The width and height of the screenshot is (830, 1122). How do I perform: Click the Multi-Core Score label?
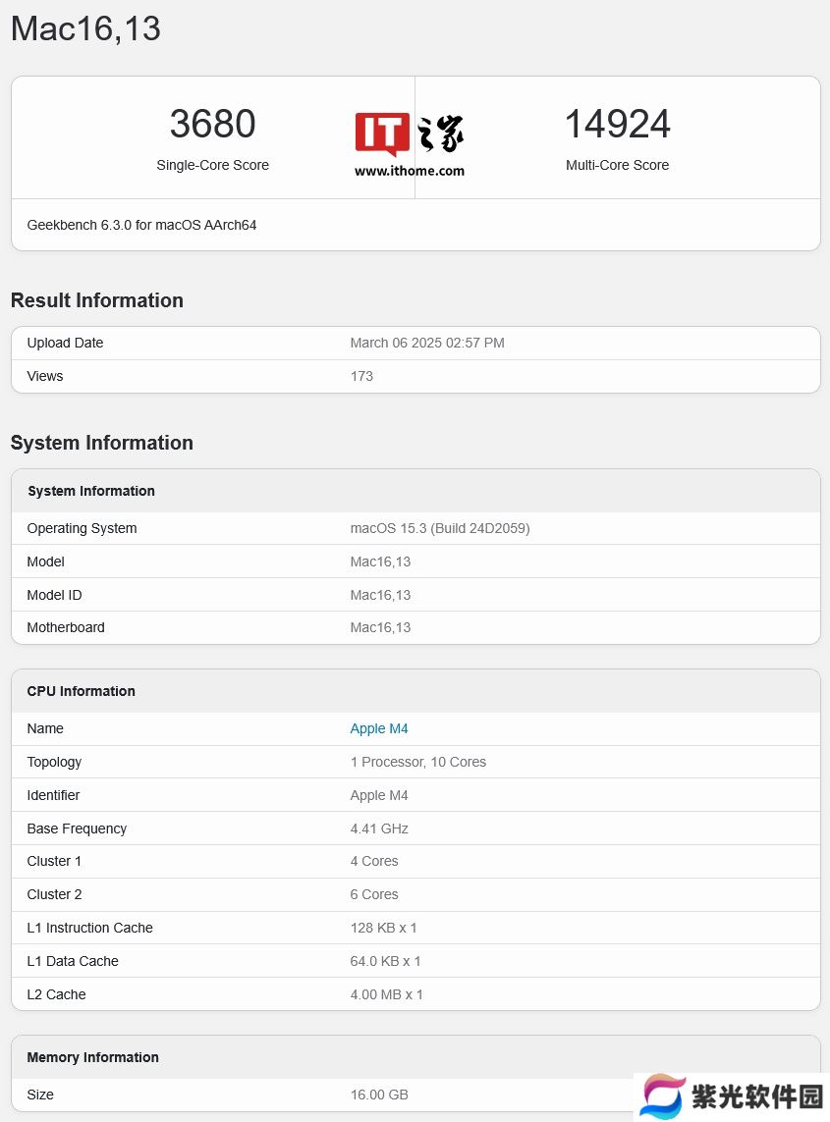click(x=617, y=165)
